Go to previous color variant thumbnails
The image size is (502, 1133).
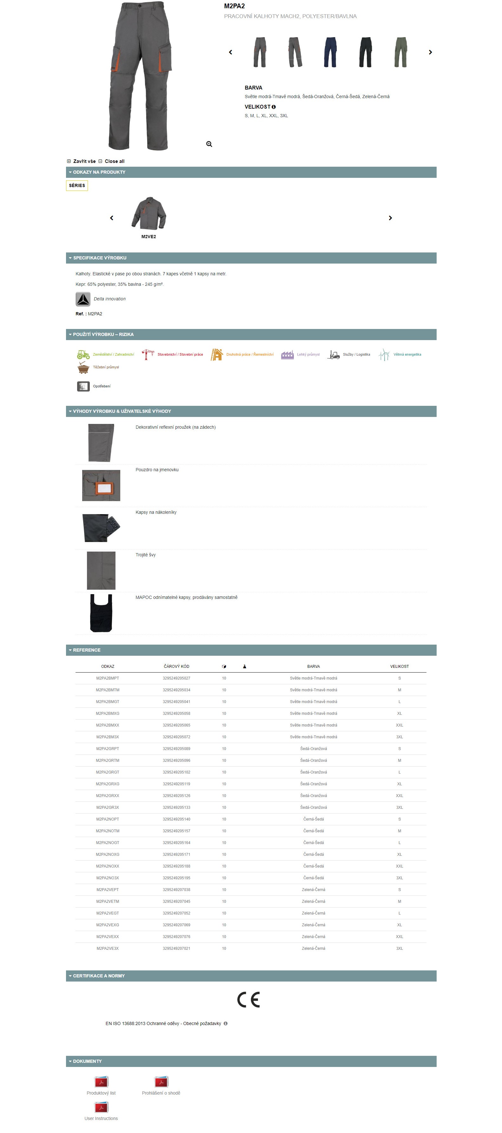point(230,52)
